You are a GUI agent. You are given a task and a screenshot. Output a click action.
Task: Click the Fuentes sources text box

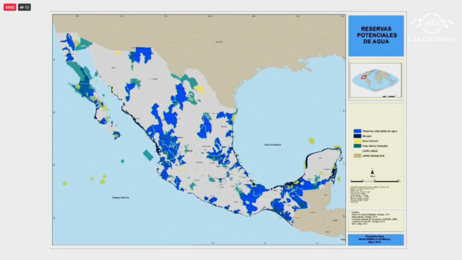[375, 219]
